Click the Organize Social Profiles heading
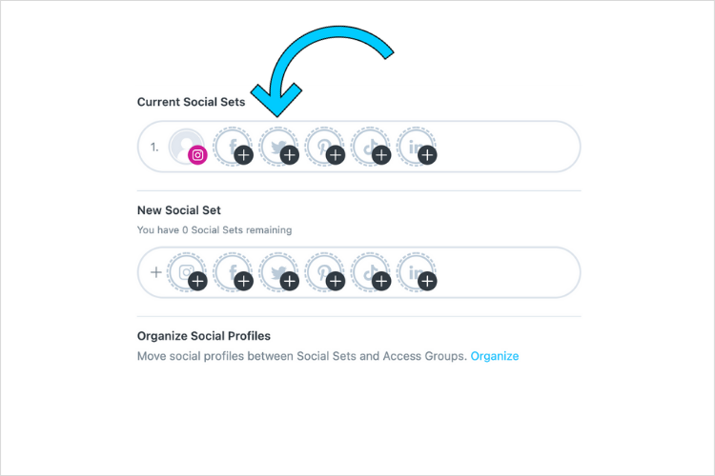 click(204, 336)
